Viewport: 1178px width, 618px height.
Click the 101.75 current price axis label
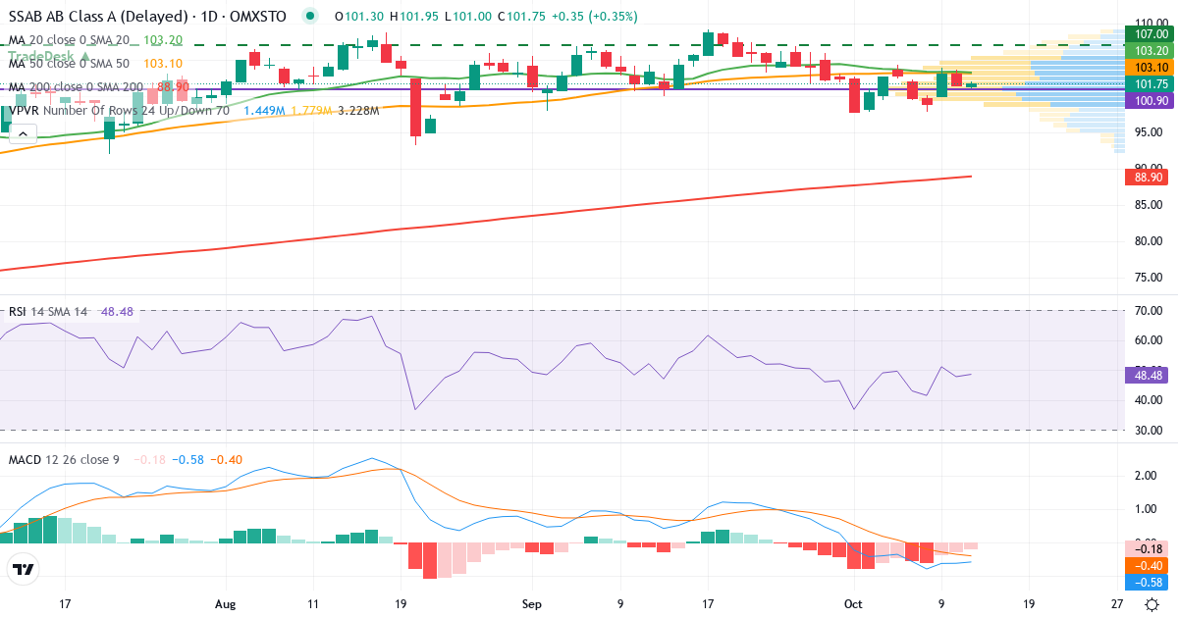pyautogui.click(x=1150, y=84)
